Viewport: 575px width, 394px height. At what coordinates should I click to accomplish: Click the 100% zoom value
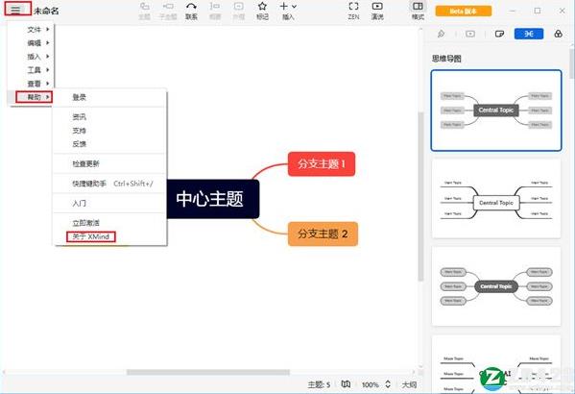370,384
